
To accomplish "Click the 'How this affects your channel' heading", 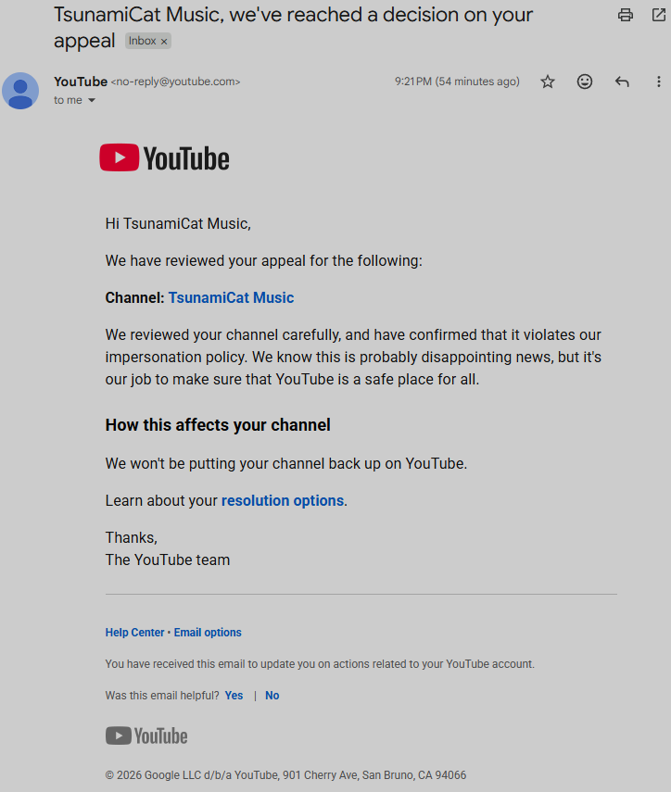I will pos(218,425).
